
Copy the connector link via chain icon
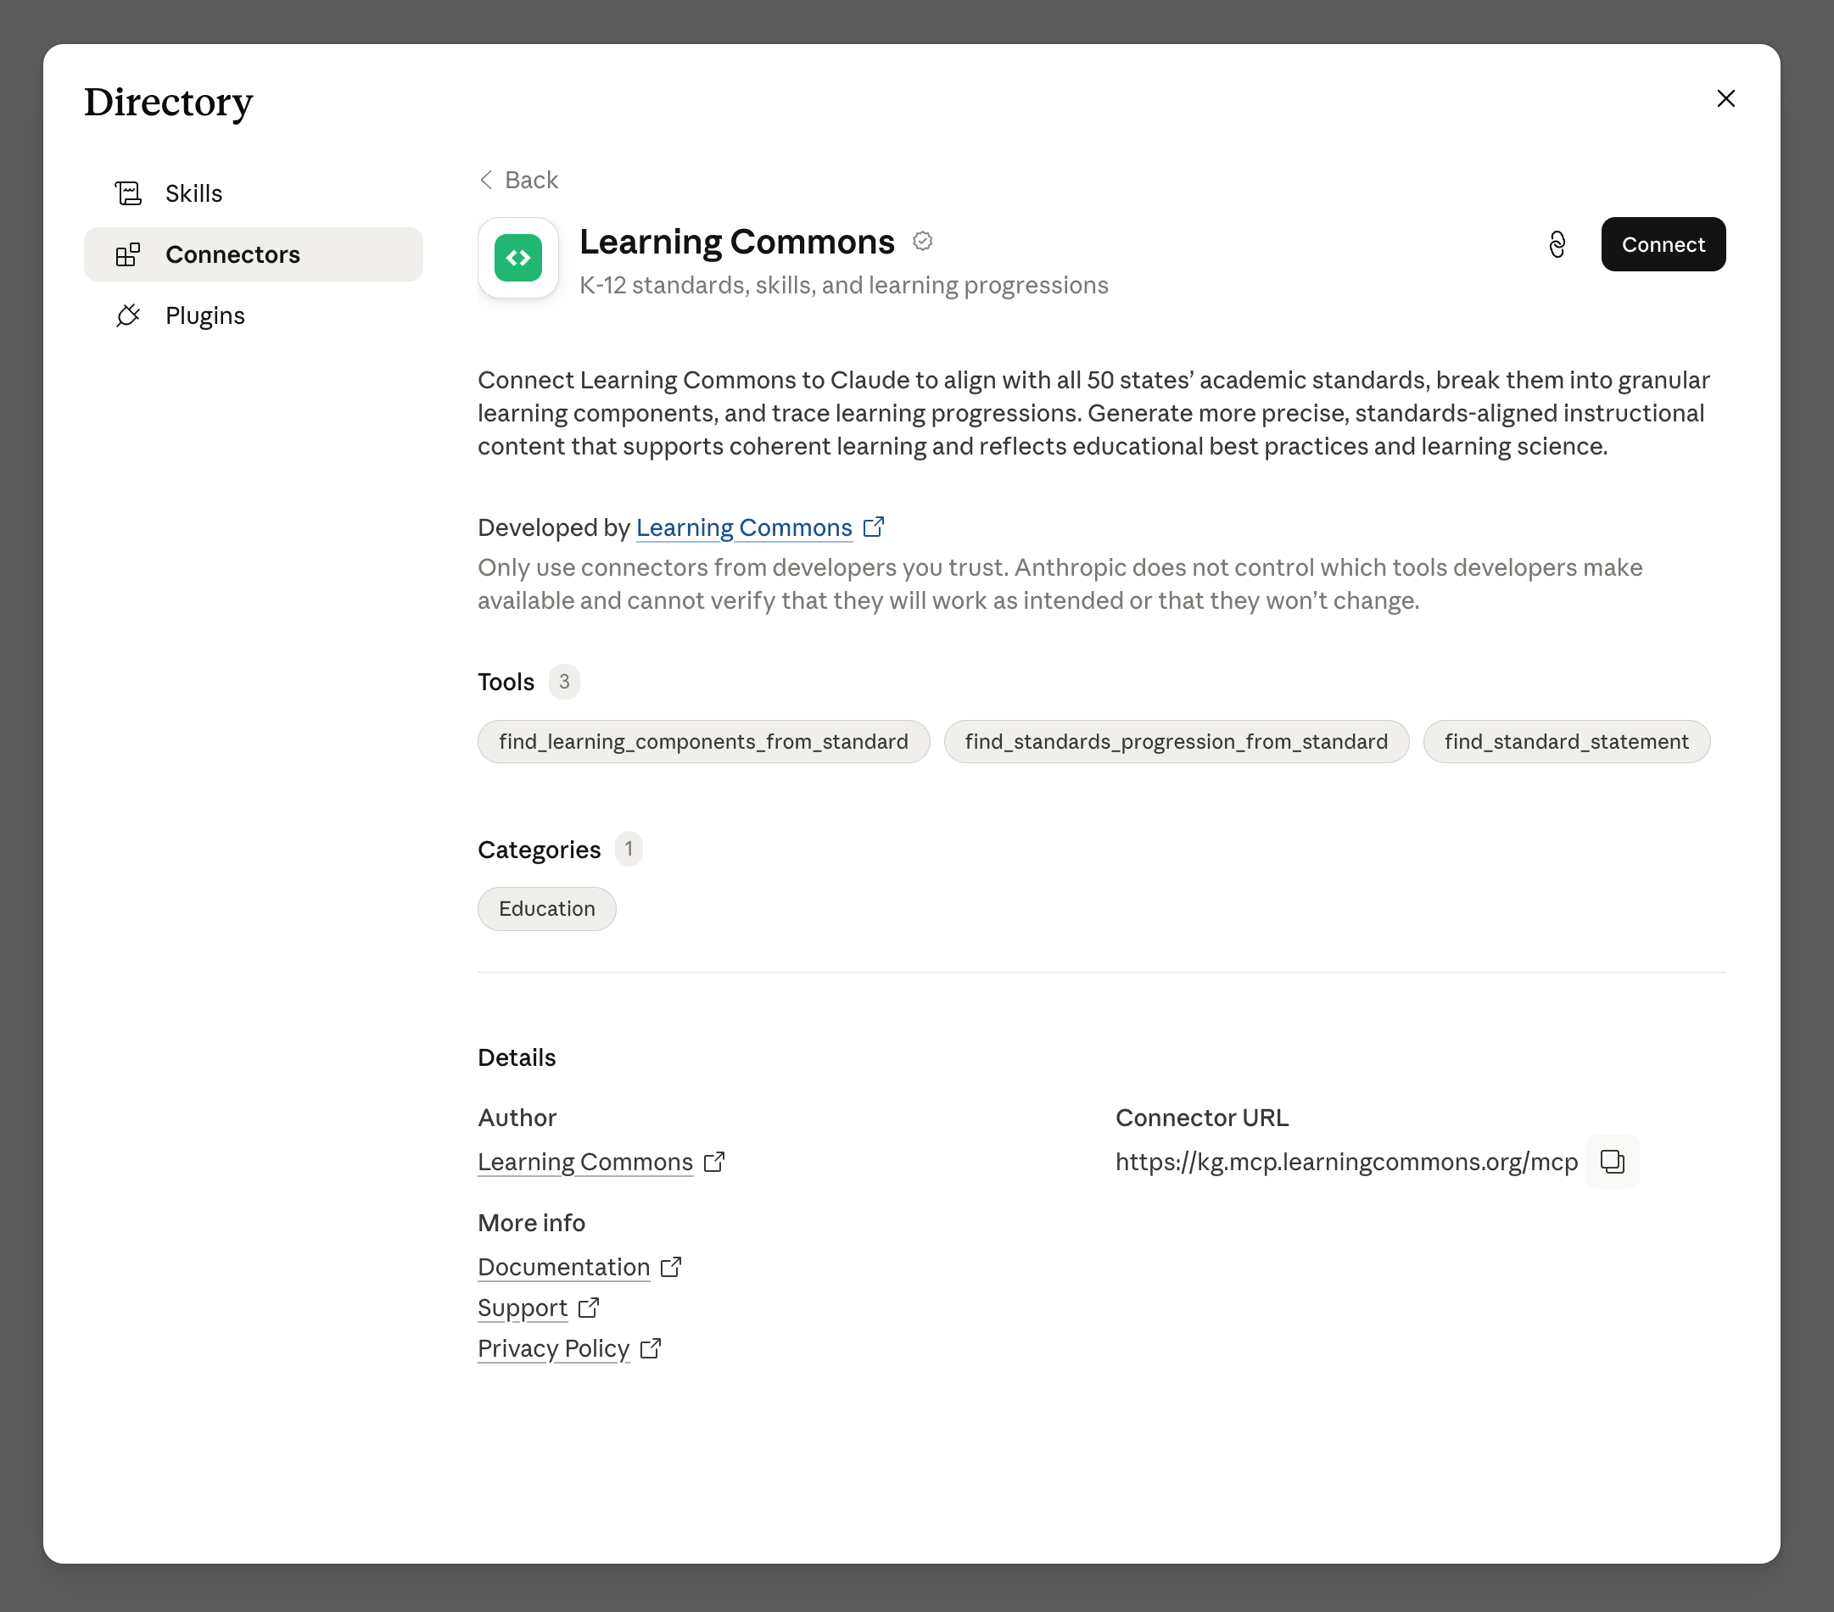click(x=1557, y=245)
